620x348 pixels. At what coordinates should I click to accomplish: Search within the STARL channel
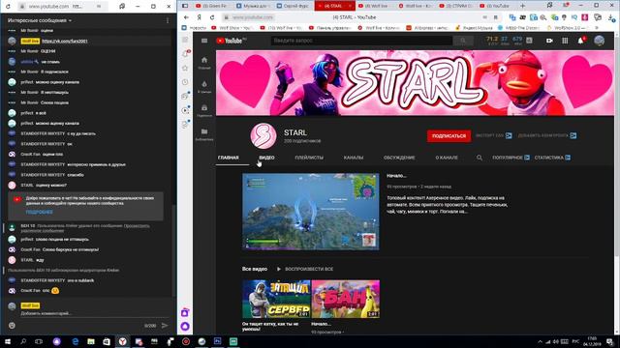tap(480, 158)
